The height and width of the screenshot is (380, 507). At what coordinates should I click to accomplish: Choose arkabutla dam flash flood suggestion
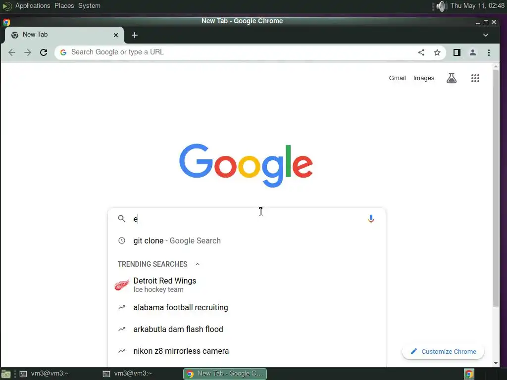(x=247, y=329)
